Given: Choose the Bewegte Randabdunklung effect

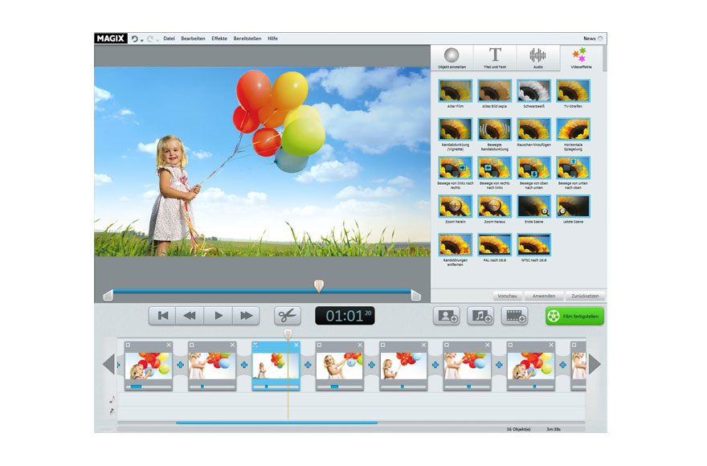Looking at the screenshot, I should (495, 129).
